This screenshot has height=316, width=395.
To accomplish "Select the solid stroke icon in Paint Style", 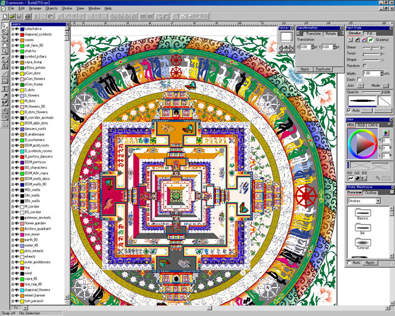I will [357, 40].
